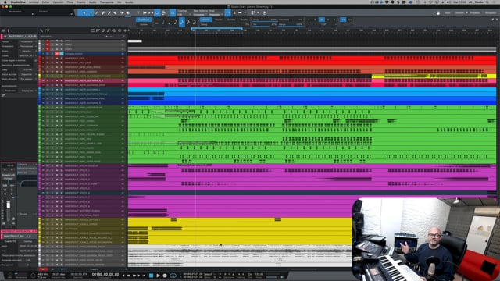
Task: Select the Eraser tool in toolbar
Action: pyautogui.click(x=102, y=13)
